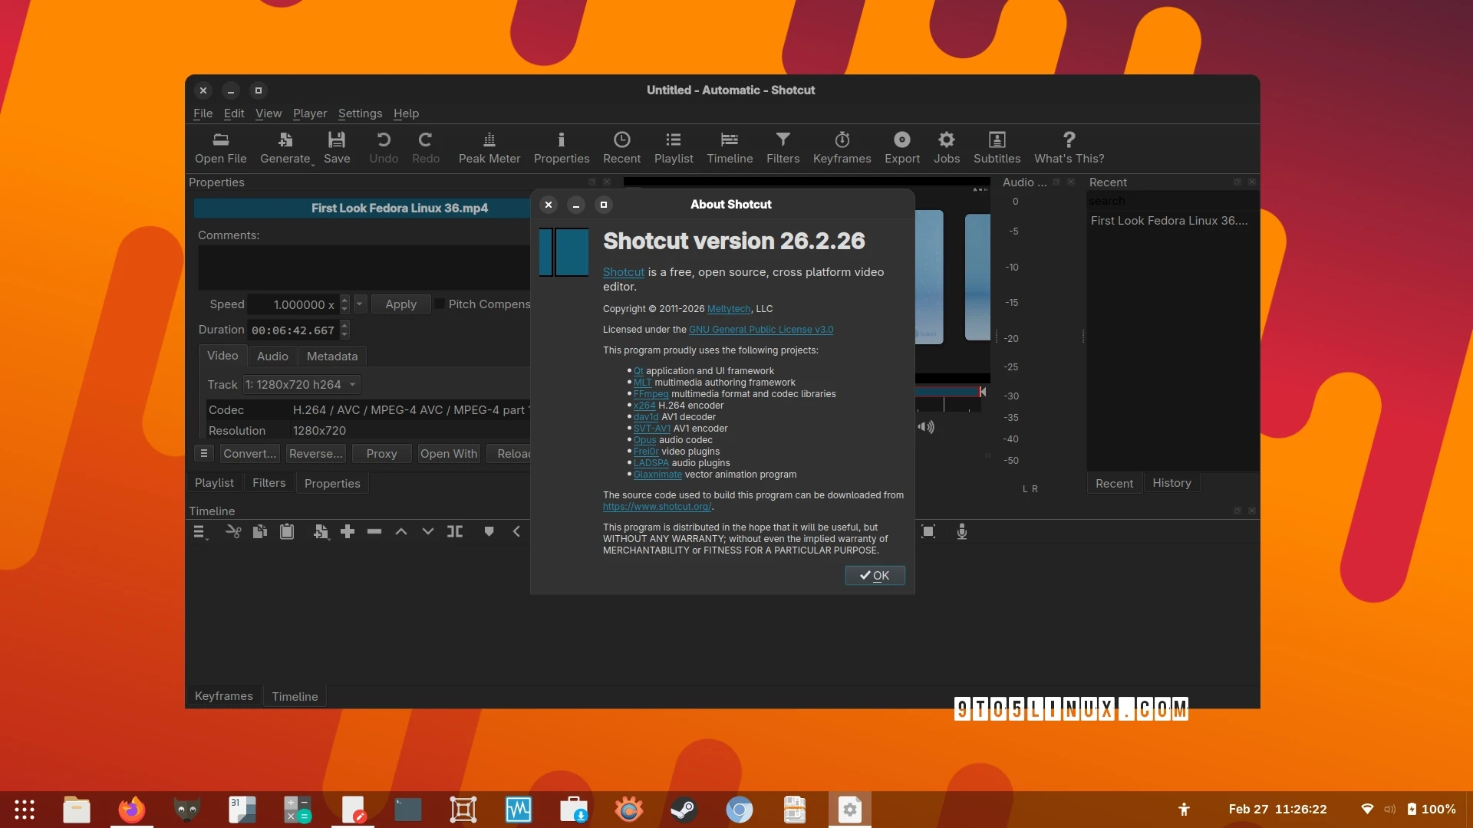
Task: Toggle Proxy mode in Properties
Action: [381, 453]
